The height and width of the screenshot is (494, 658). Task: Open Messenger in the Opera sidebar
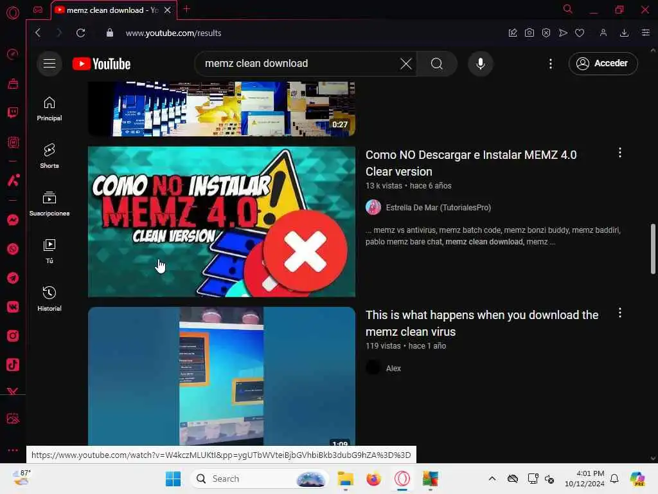pos(13,220)
